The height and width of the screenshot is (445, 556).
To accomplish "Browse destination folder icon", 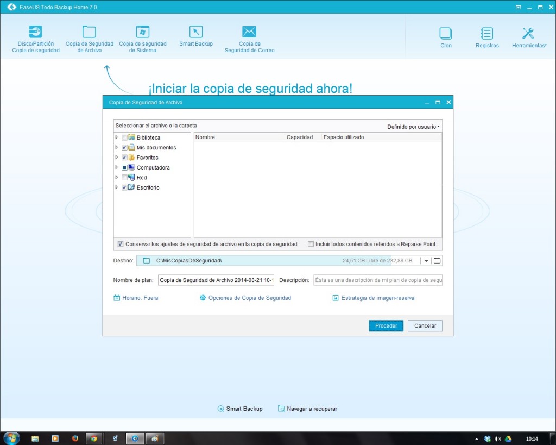I will (437, 261).
